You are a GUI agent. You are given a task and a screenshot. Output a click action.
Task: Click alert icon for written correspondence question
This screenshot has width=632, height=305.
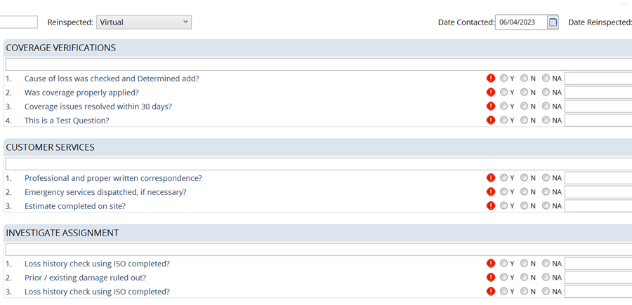pos(491,178)
